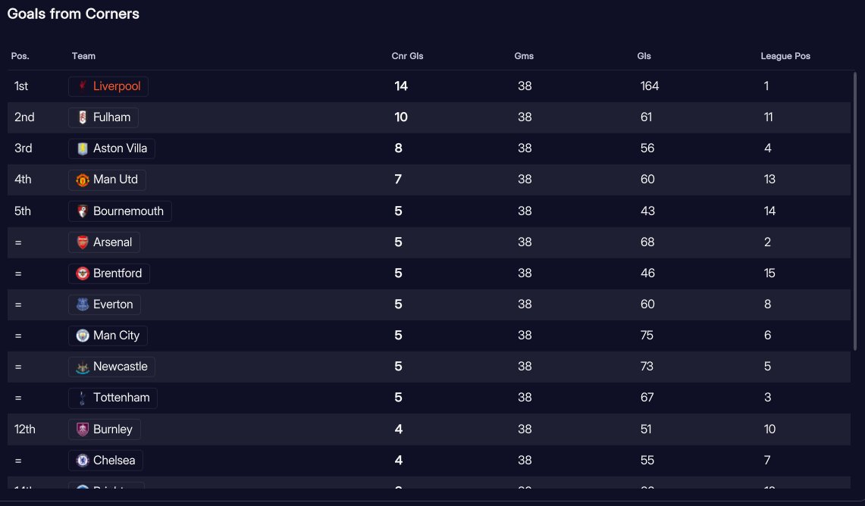This screenshot has width=865, height=506.
Task: Click the Everton crest icon
Action: (x=82, y=305)
